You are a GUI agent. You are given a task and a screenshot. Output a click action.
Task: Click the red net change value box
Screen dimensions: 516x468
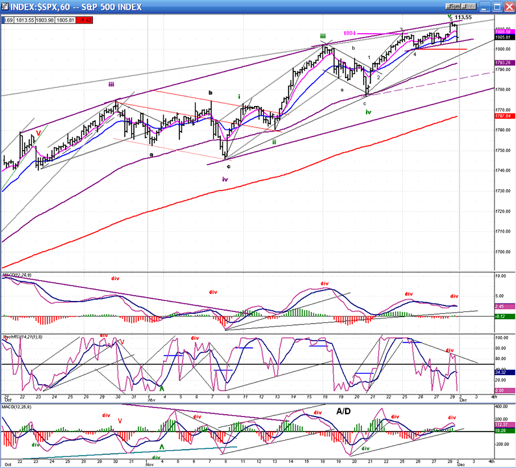pos(85,19)
